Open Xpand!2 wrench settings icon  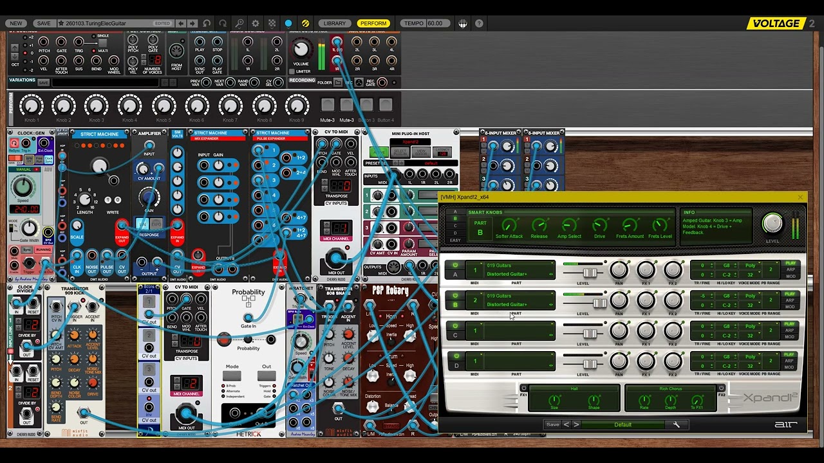pos(677,424)
